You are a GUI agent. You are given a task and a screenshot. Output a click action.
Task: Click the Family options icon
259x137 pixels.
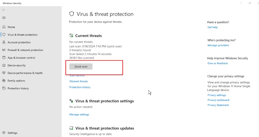[4, 81]
